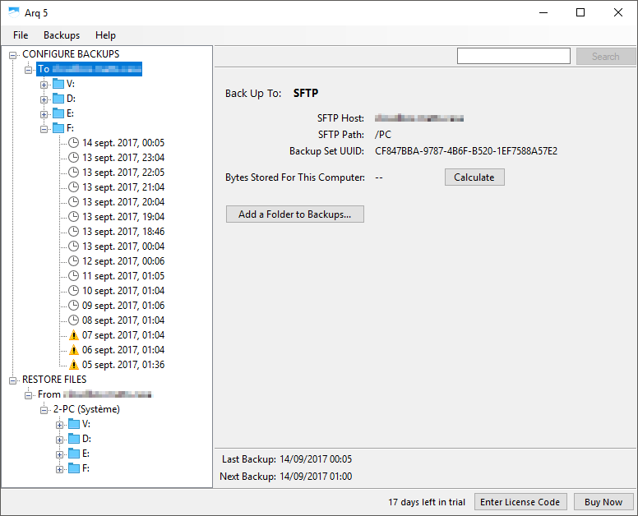The image size is (638, 516).
Task: Select backup record '13 sept. 2017, 18:46'
Action: tap(123, 232)
